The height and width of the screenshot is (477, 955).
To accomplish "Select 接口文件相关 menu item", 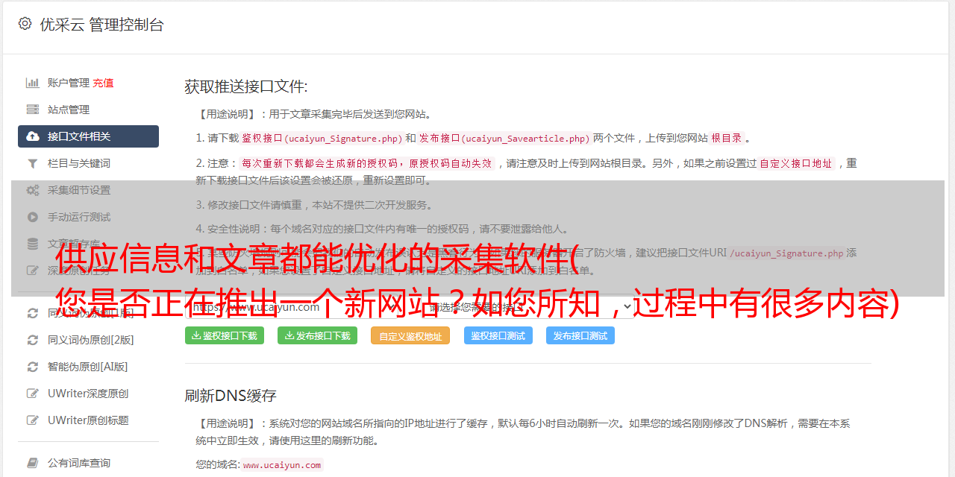I will (x=88, y=136).
